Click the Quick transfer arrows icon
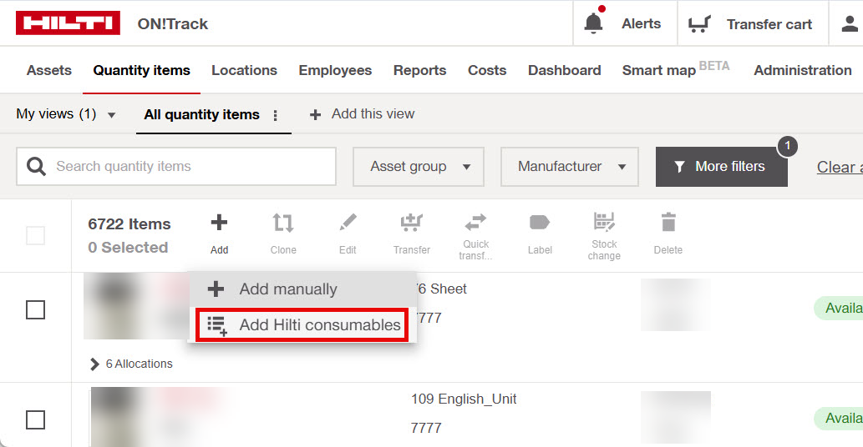Viewport: 863px width, 447px height. 475,223
